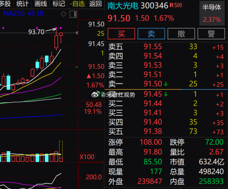Click the latest candlestick on chart
This screenshot has height=189, width=228.
pyautogui.click(x=61, y=38)
